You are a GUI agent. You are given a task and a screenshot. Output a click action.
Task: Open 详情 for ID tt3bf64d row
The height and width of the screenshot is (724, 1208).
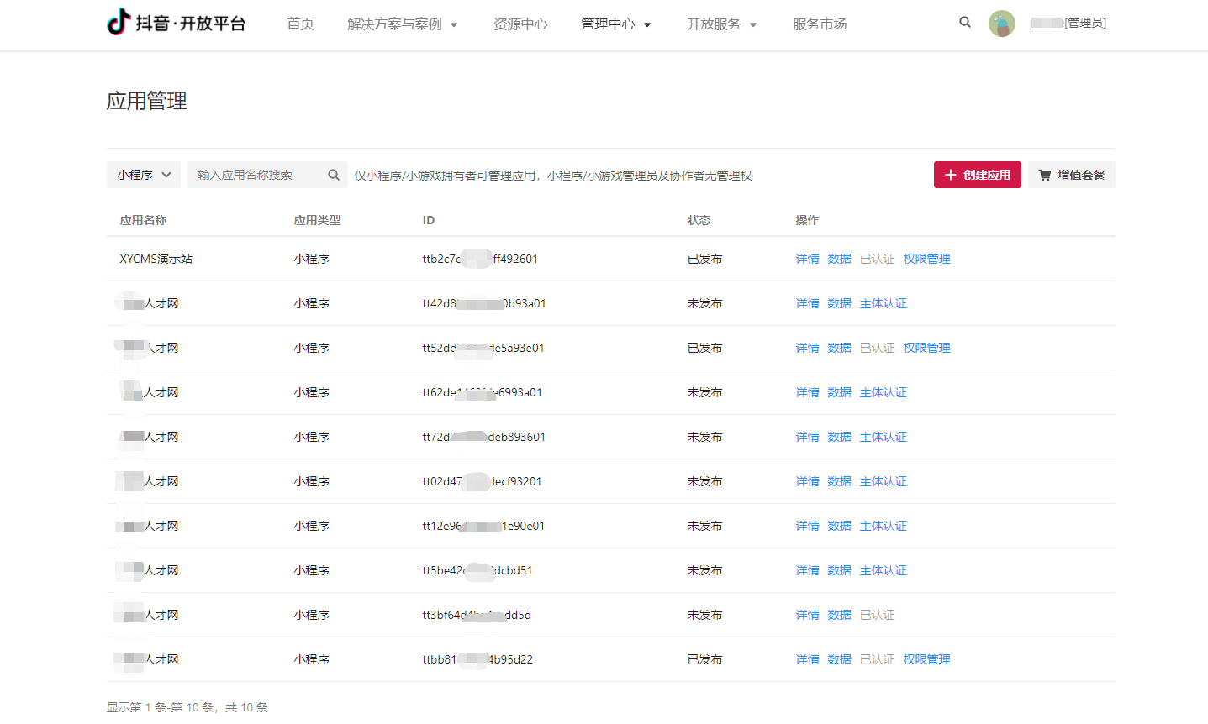pyautogui.click(x=807, y=615)
